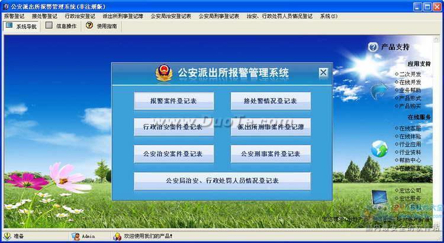Switch to the 信息操作 tab

[x=61, y=26]
